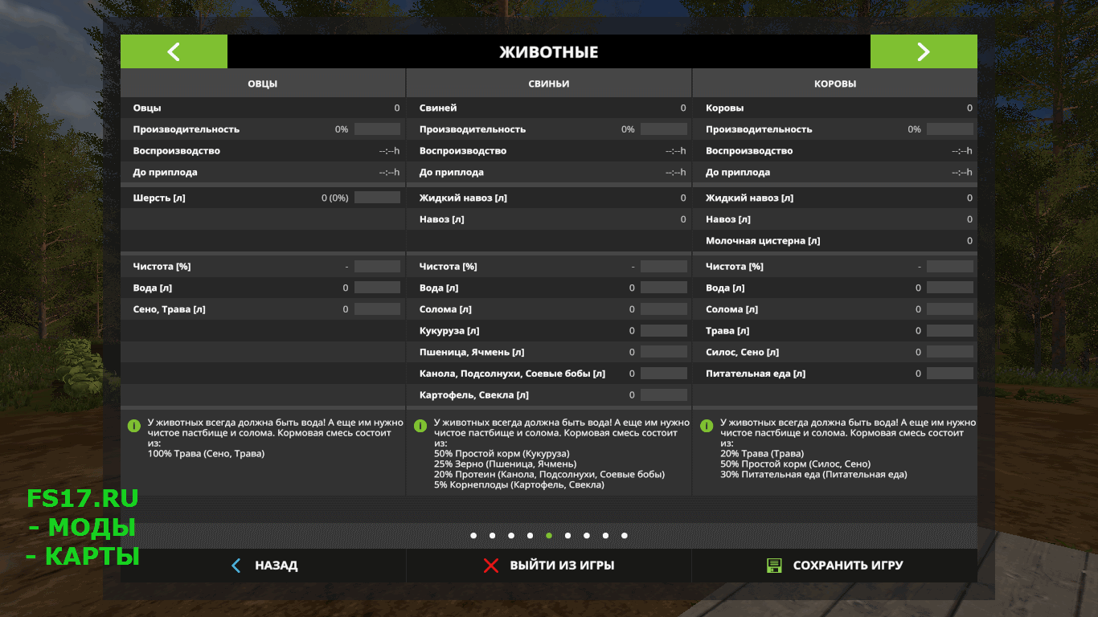The height and width of the screenshot is (617, 1098).
Task: Click pigs Навоз [л] label
Action: point(442,219)
